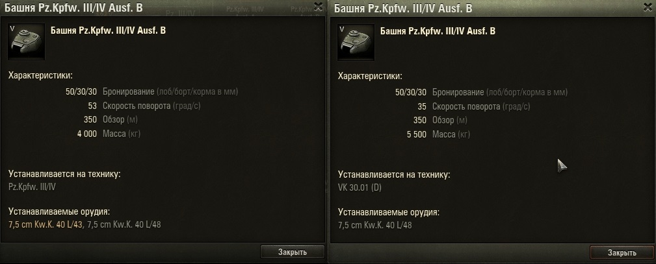This screenshot has width=656, height=264.
Task: Click the Масса value 4 000
Action: point(87,134)
